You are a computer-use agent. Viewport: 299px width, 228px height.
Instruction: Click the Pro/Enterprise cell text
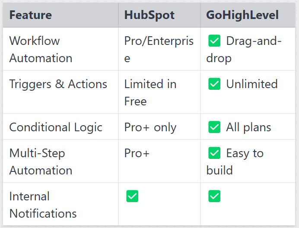(159, 49)
